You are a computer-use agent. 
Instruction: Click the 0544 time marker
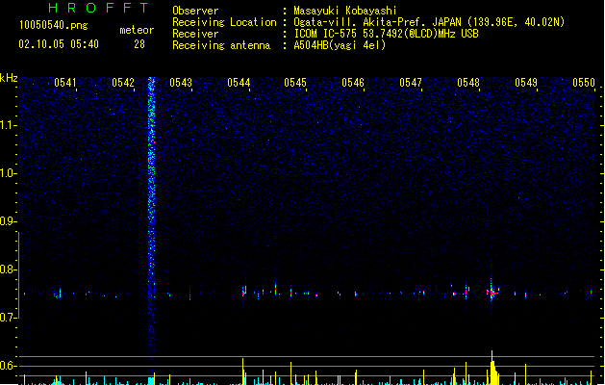[x=239, y=83]
